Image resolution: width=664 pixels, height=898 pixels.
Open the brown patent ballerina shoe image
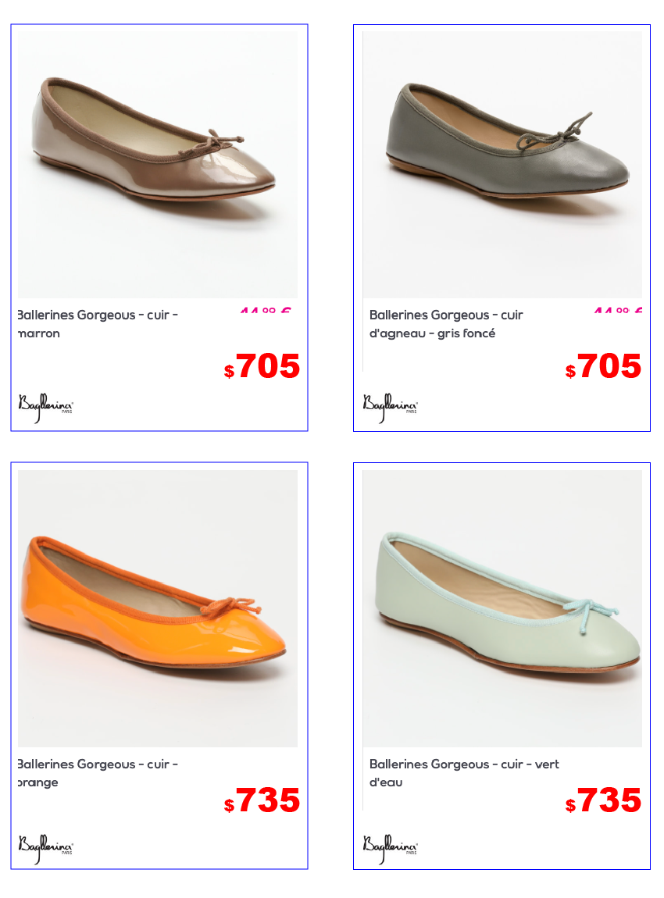(x=158, y=164)
